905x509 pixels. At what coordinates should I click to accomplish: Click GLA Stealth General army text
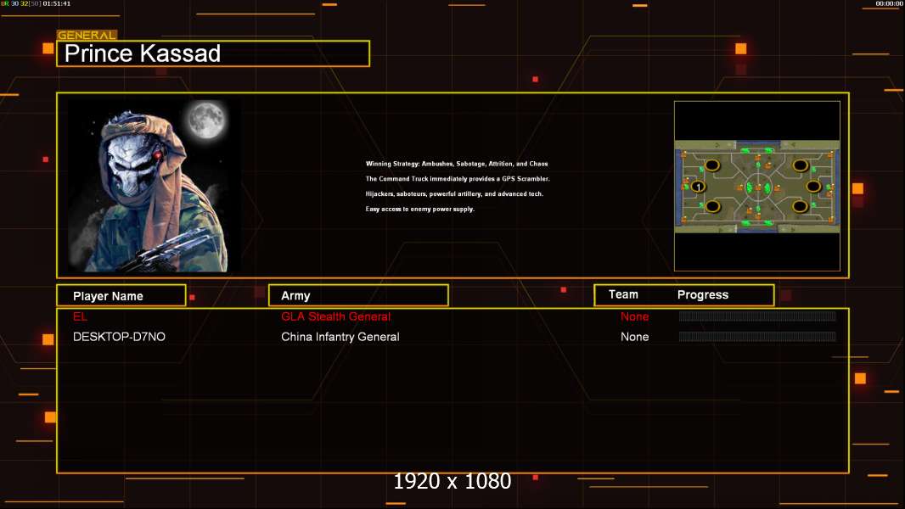(335, 316)
